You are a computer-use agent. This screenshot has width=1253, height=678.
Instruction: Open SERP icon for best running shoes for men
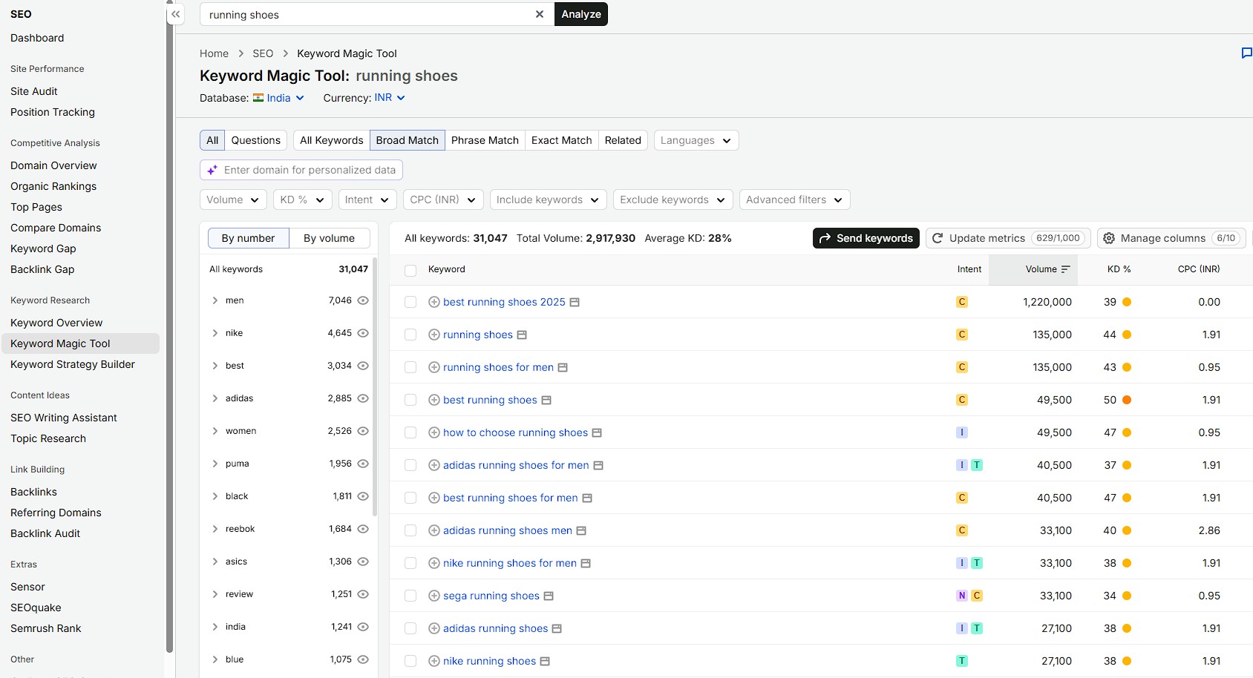pyautogui.click(x=587, y=498)
